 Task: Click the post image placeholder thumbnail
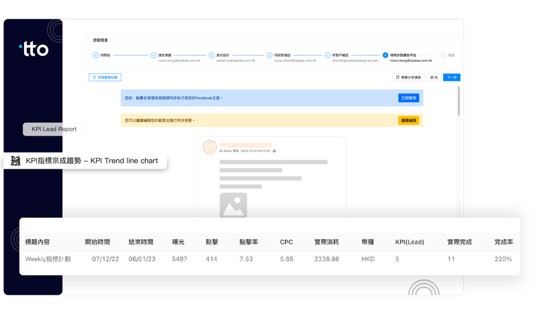point(233,206)
